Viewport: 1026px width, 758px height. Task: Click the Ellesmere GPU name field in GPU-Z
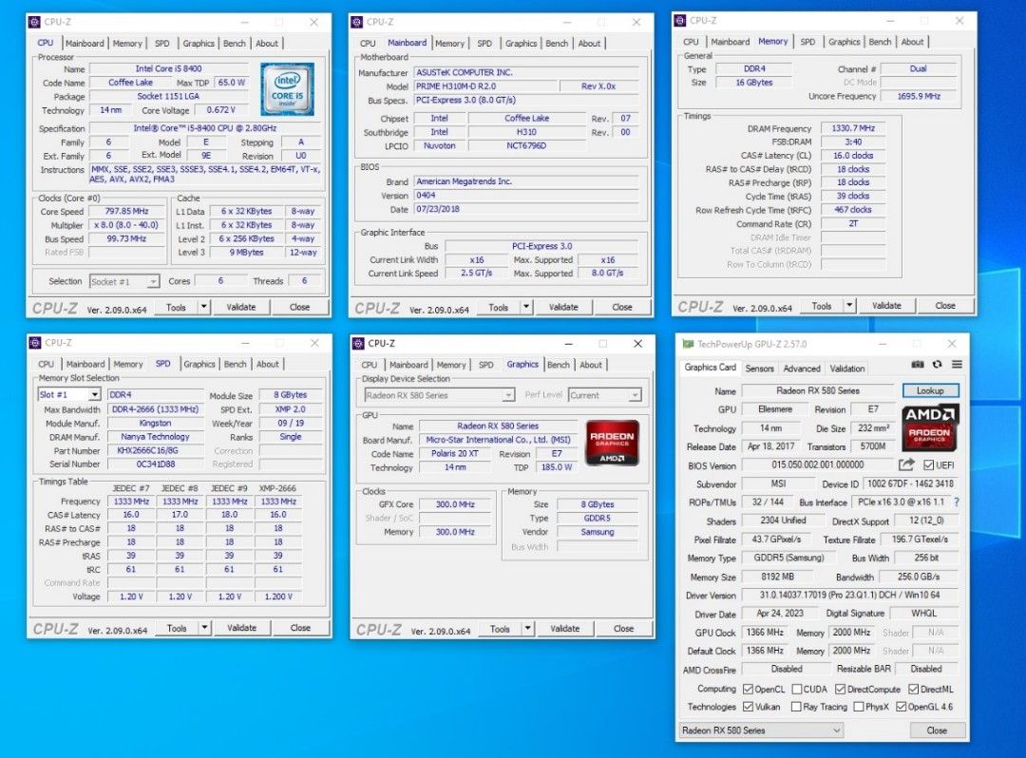coord(775,409)
